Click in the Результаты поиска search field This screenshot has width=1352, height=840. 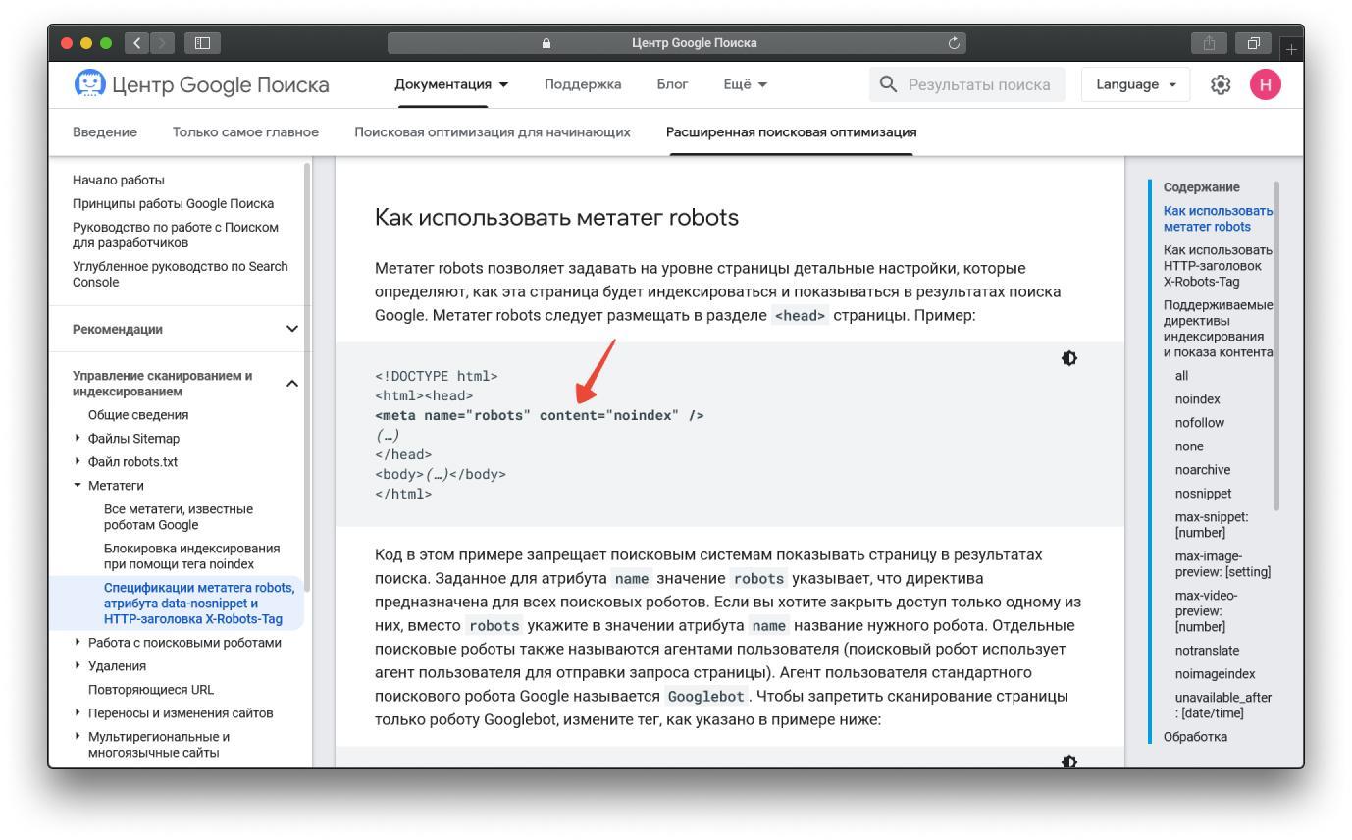pyautogui.click(x=966, y=84)
